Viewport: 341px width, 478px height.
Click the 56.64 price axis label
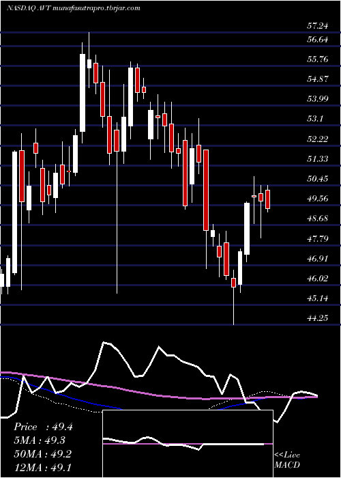pyautogui.click(x=318, y=40)
